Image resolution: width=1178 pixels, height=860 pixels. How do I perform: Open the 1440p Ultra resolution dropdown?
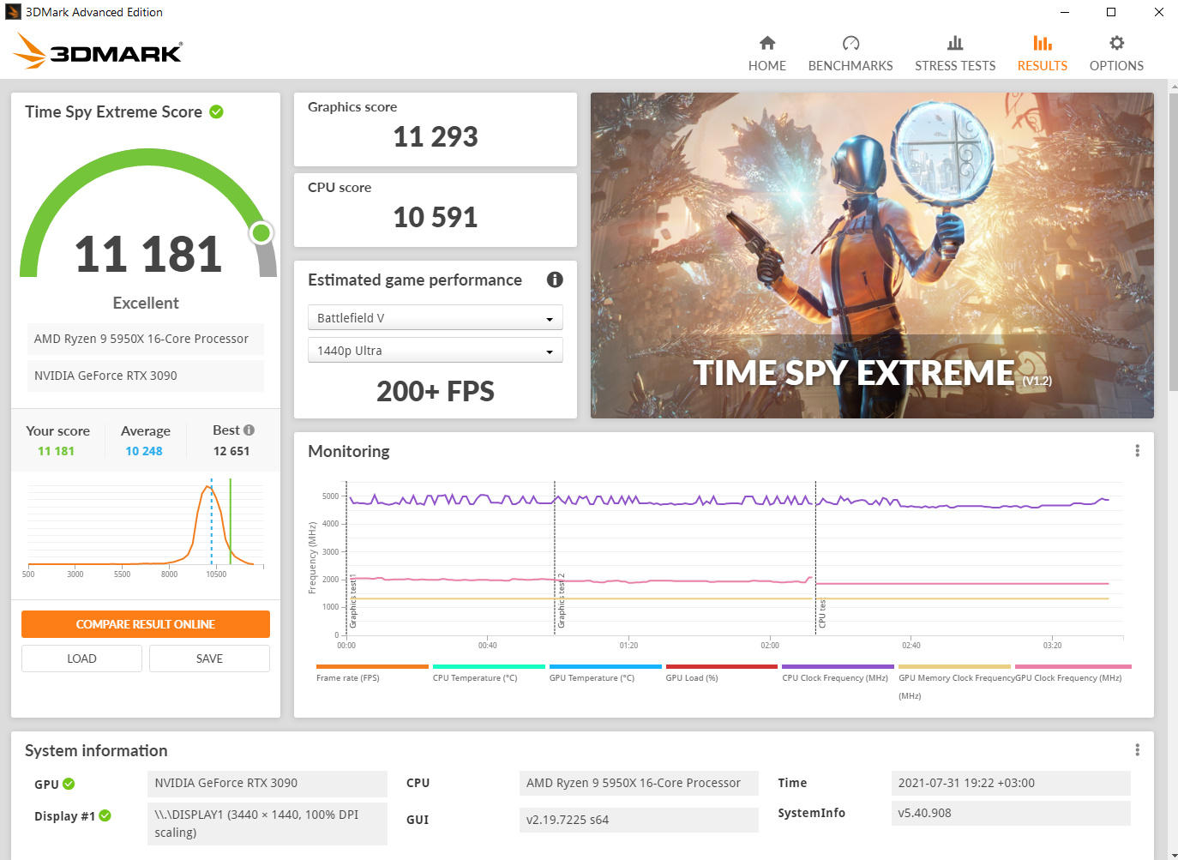click(436, 351)
